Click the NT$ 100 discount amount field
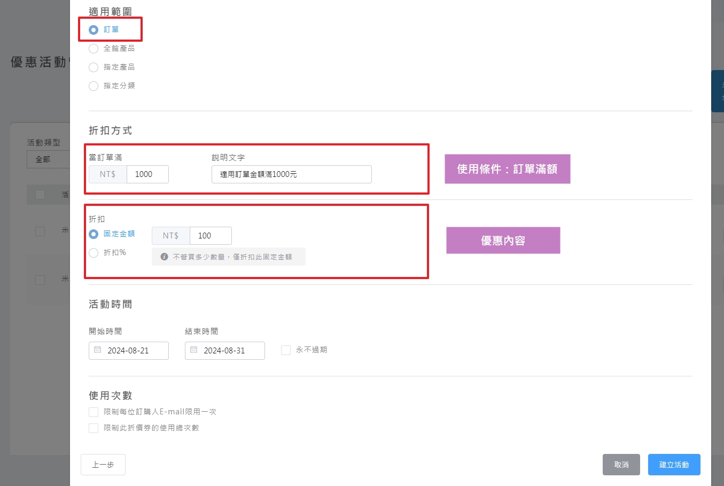Viewport: 724px width, 486px height. pos(211,235)
